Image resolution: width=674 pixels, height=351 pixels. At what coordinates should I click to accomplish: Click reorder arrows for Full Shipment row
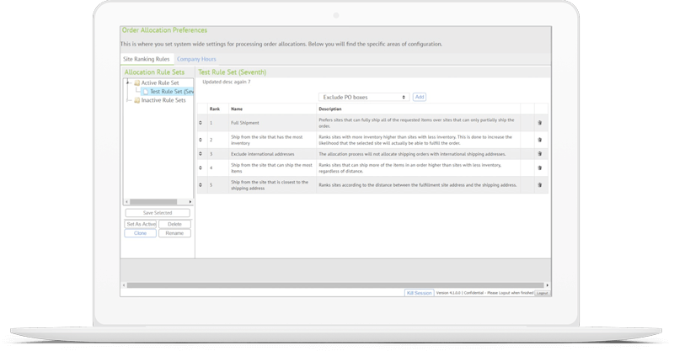click(x=201, y=123)
